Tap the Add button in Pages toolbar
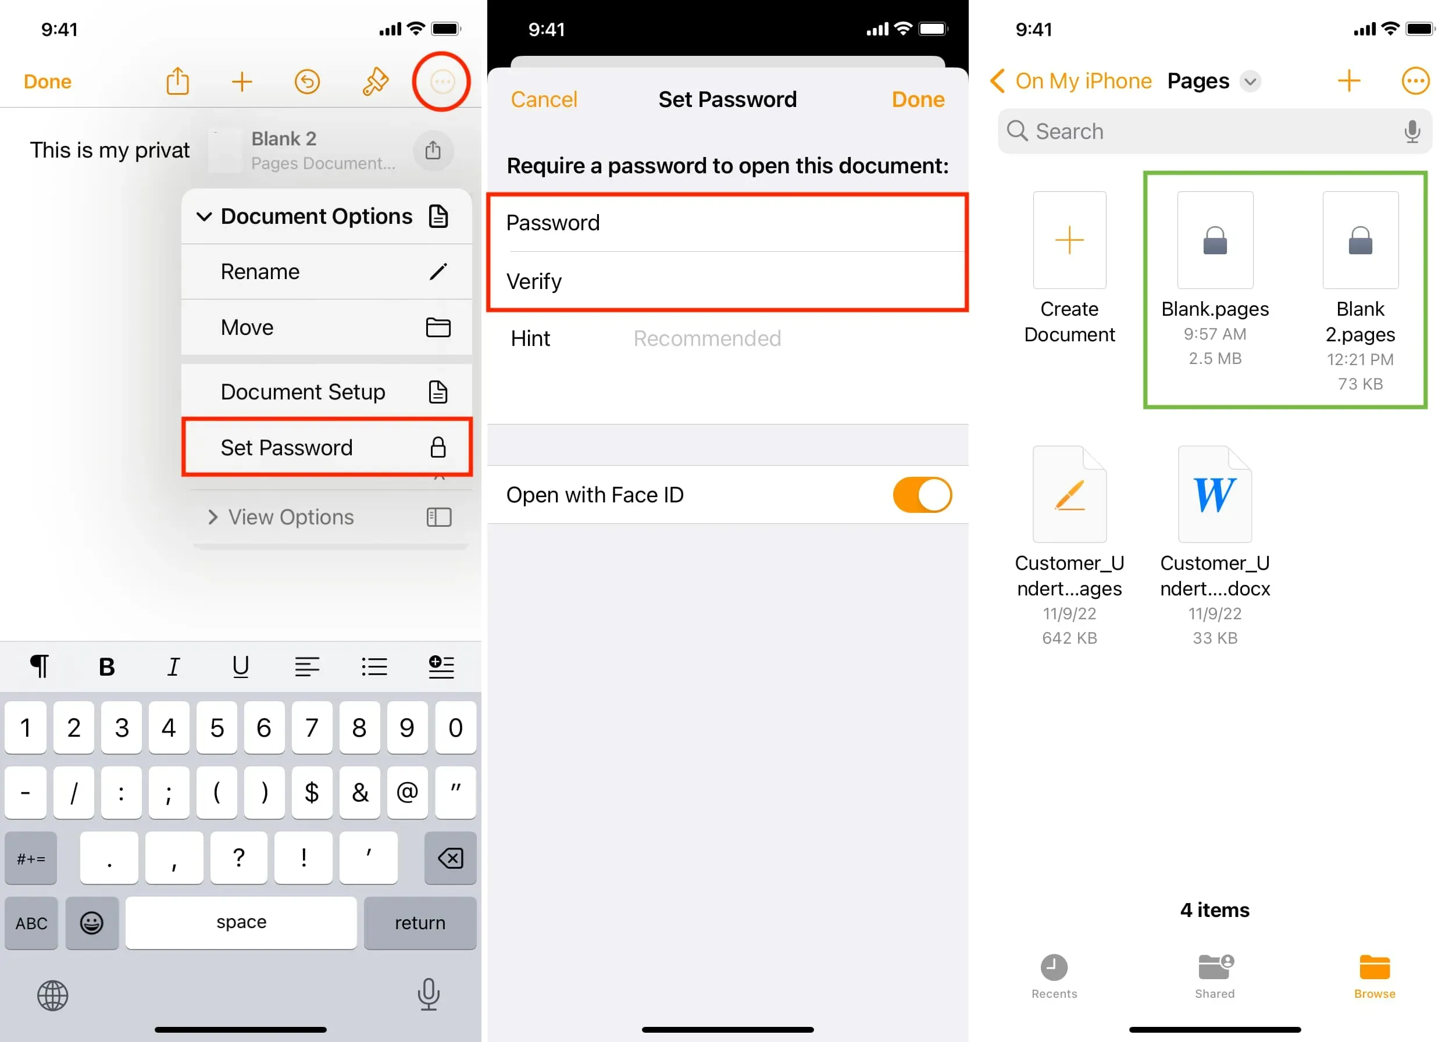 tap(240, 80)
